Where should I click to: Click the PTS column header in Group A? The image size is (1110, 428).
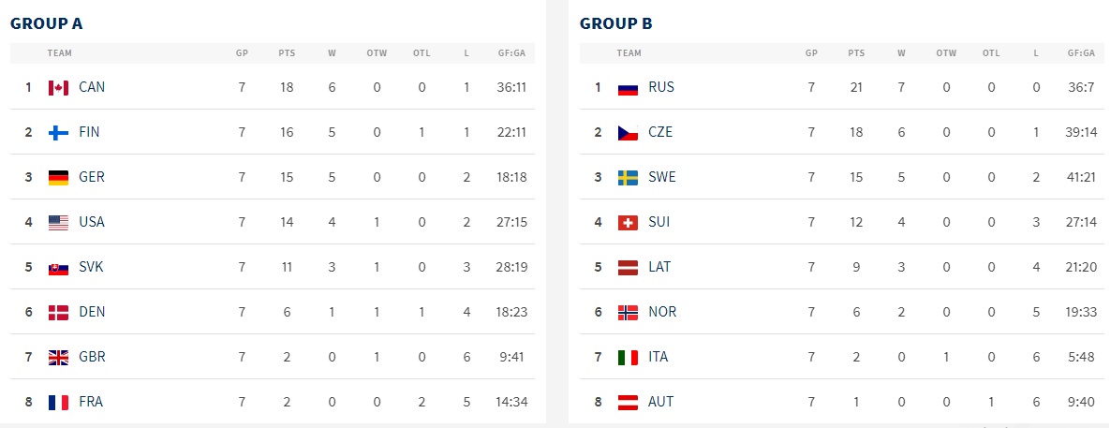(287, 53)
